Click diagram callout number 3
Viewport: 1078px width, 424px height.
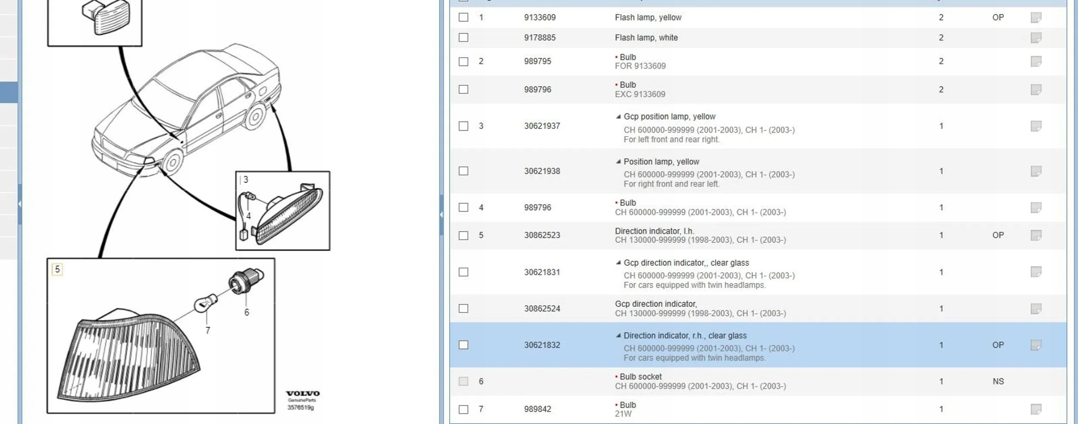coord(246,179)
